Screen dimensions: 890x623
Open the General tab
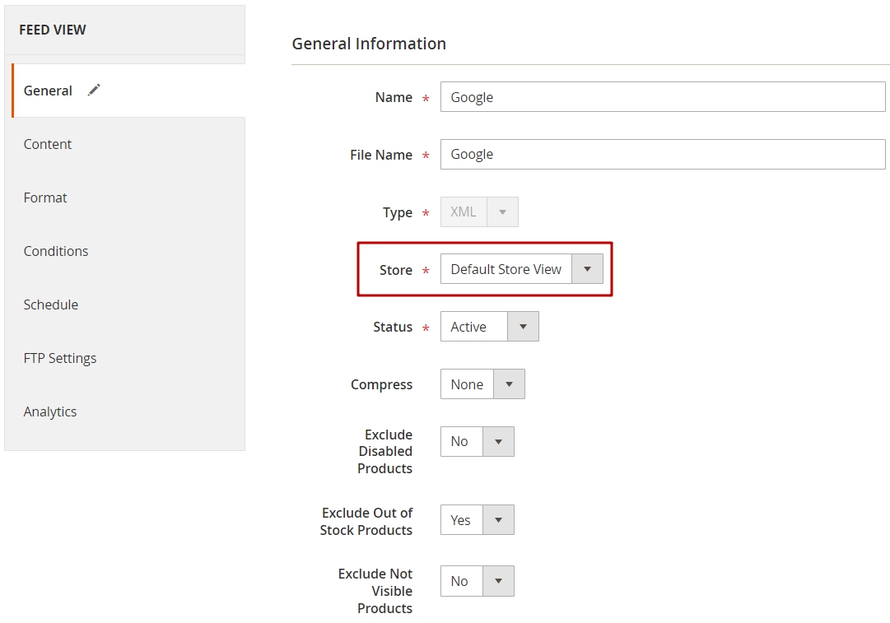pos(128,91)
